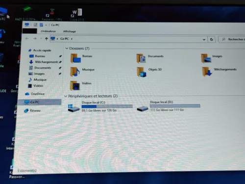Unpin Téléchargements using its pin icon
This screenshot has width=245, height=184.
pyautogui.click(x=60, y=62)
